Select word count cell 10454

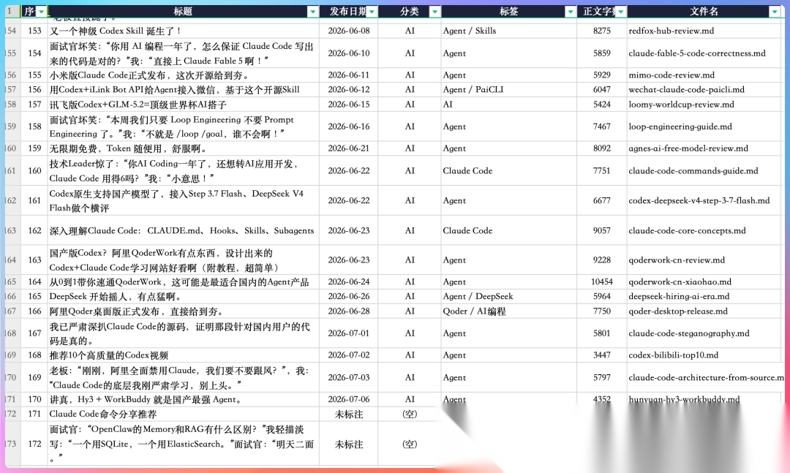click(601, 281)
